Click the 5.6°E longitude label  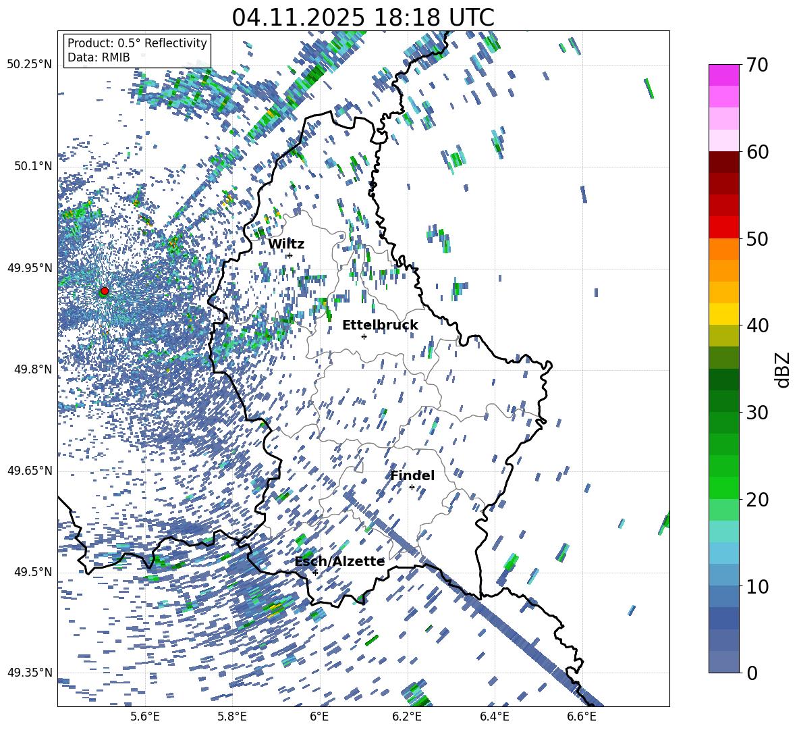pos(144,716)
